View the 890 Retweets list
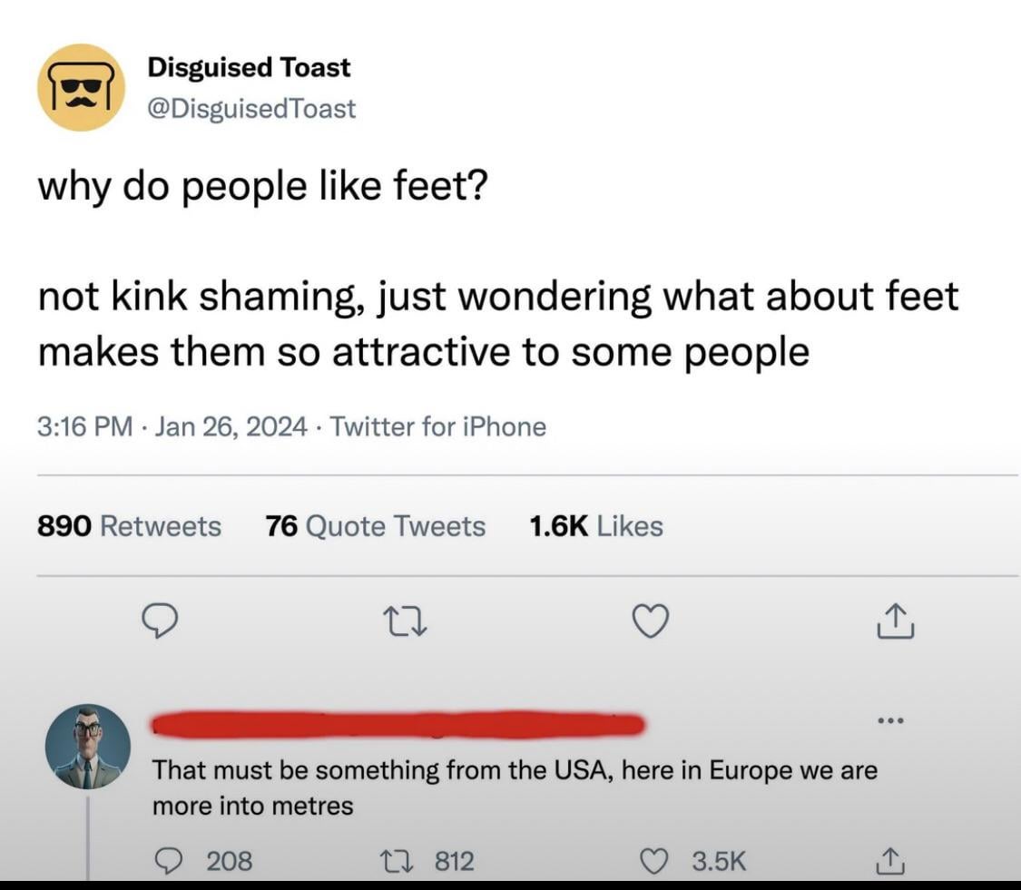Screen dimensions: 1021x890 [129, 526]
